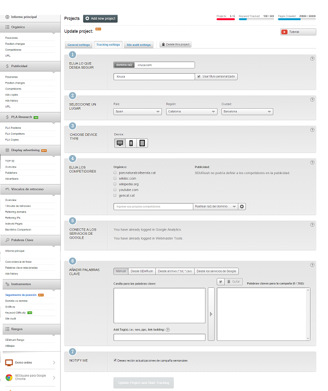This screenshot has height=391, width=328.
Task: Open Site Audit link in sidebar
Action: point(10,319)
